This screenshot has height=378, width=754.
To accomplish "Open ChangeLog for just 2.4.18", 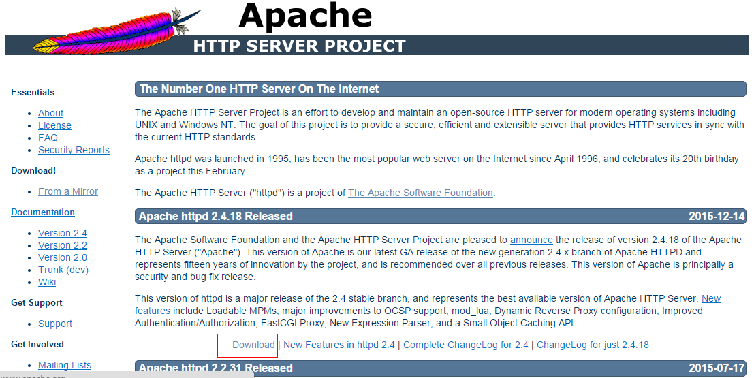I will pyautogui.click(x=593, y=345).
